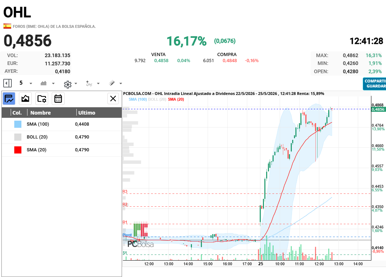This screenshot has width=386, height=277.
Task: Select the drawing pencil tool icon
Action: [x=112, y=83]
